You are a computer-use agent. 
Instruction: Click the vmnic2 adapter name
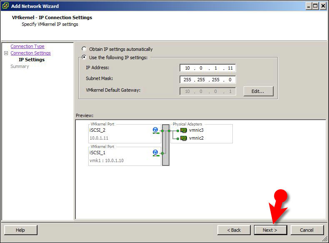click(196, 138)
